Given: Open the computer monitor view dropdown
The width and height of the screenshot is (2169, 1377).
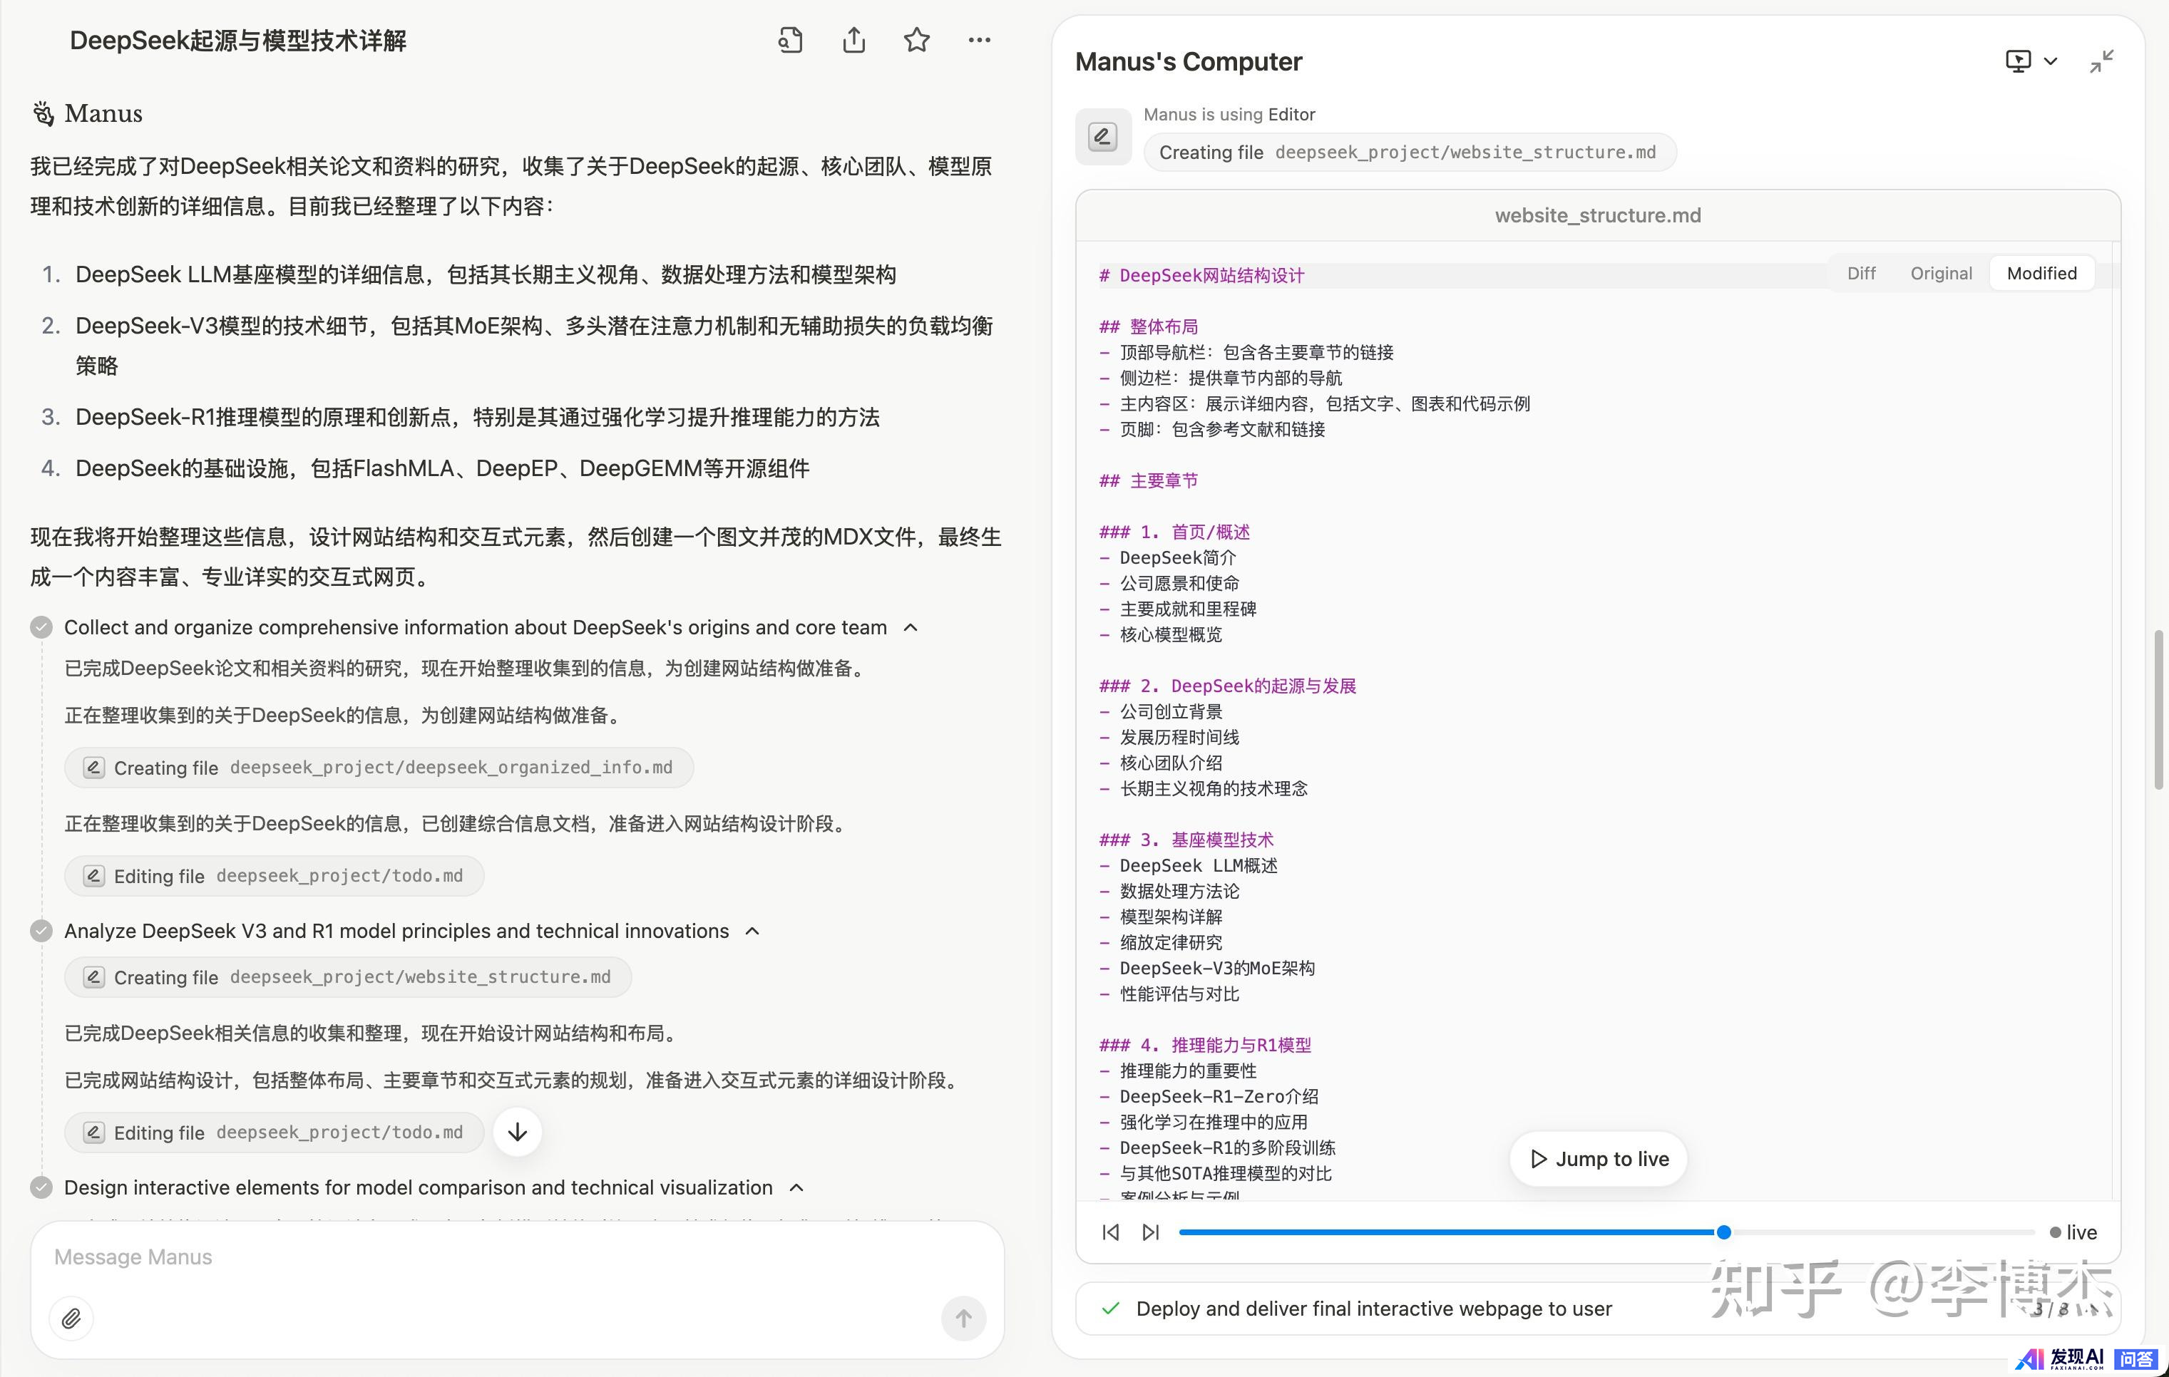Looking at the screenshot, I should pyautogui.click(x=2030, y=61).
